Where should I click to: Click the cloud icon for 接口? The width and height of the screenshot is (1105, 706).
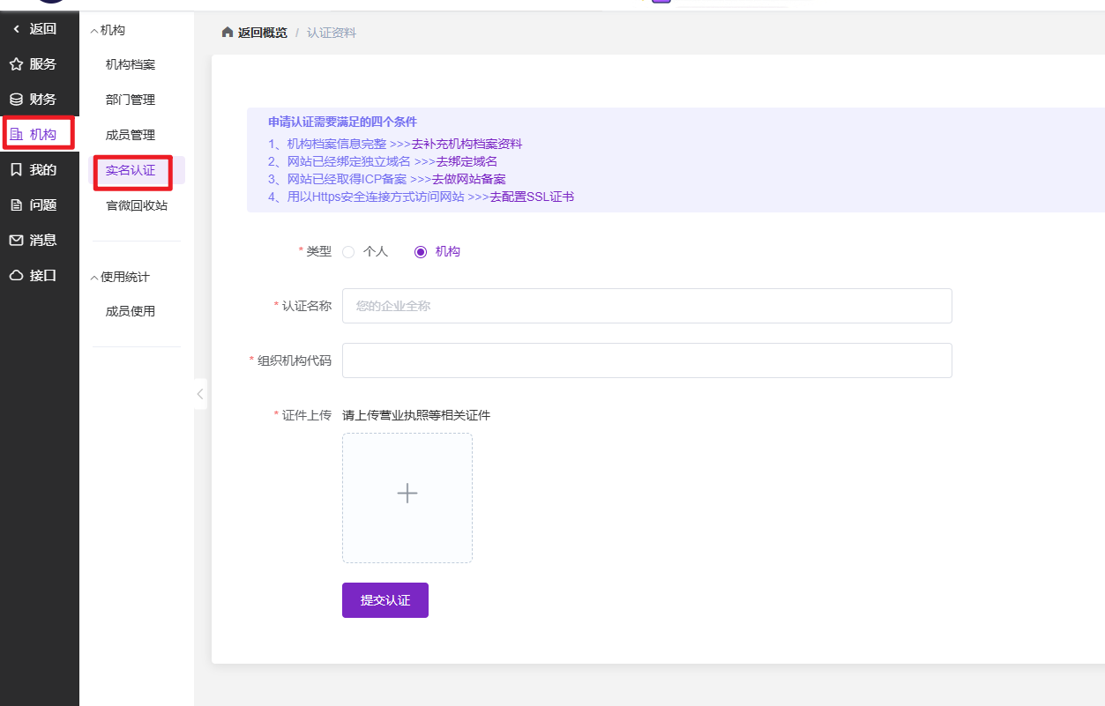pos(16,276)
